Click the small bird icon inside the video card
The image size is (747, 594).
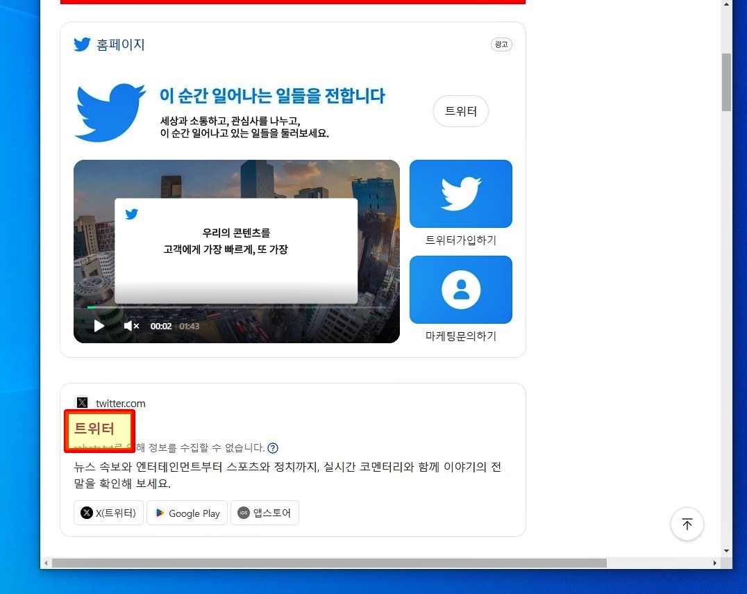coord(132,214)
